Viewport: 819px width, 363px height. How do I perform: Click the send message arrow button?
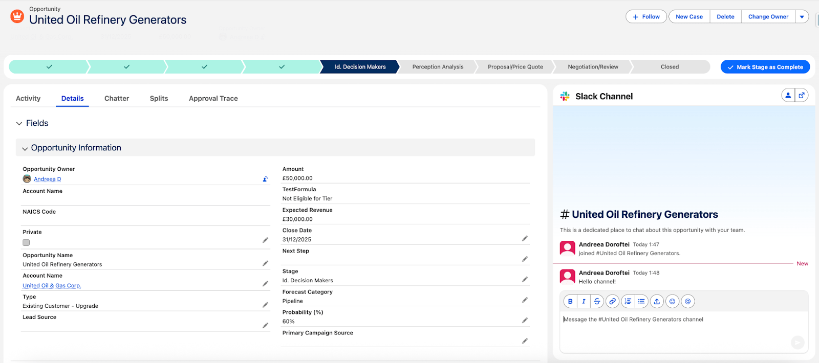(x=798, y=342)
